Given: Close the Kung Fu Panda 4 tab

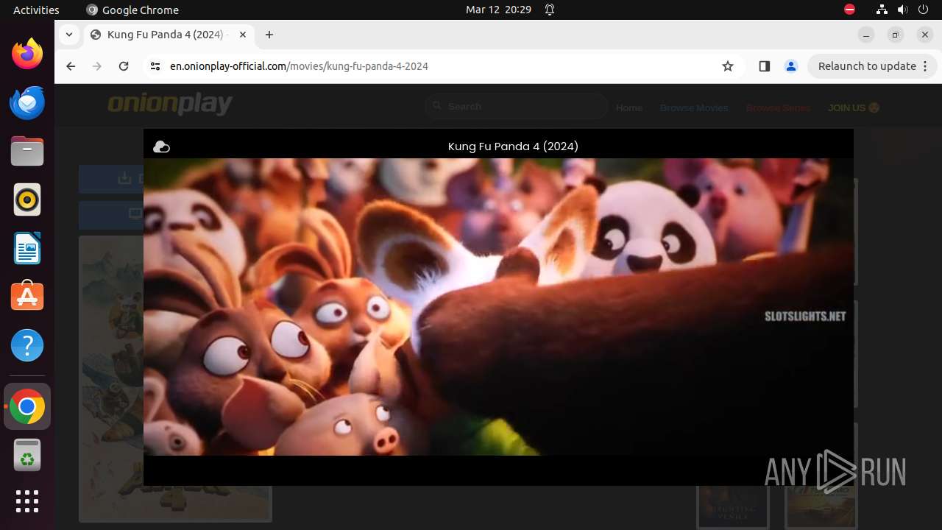Looking at the screenshot, I should point(243,35).
